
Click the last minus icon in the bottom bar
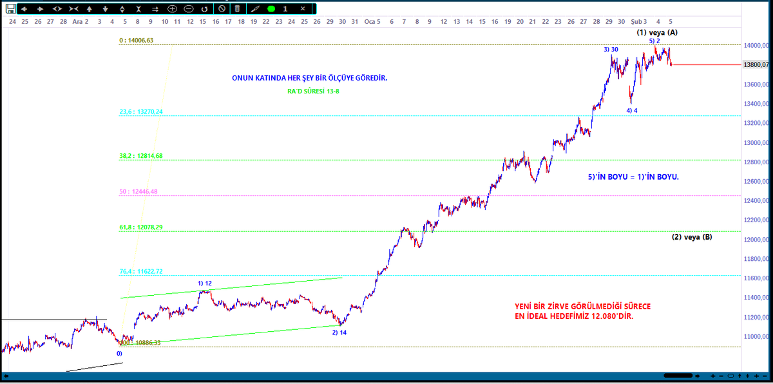coord(765,376)
